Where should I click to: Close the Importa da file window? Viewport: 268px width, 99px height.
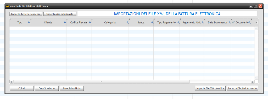point(260,6)
